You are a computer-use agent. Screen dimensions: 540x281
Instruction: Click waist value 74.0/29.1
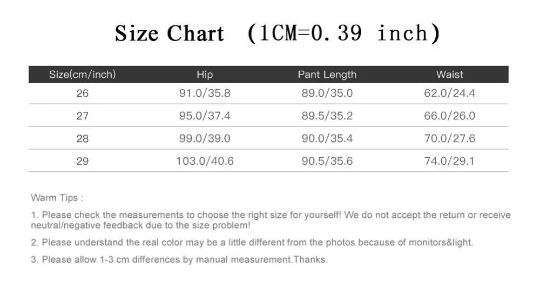click(449, 161)
